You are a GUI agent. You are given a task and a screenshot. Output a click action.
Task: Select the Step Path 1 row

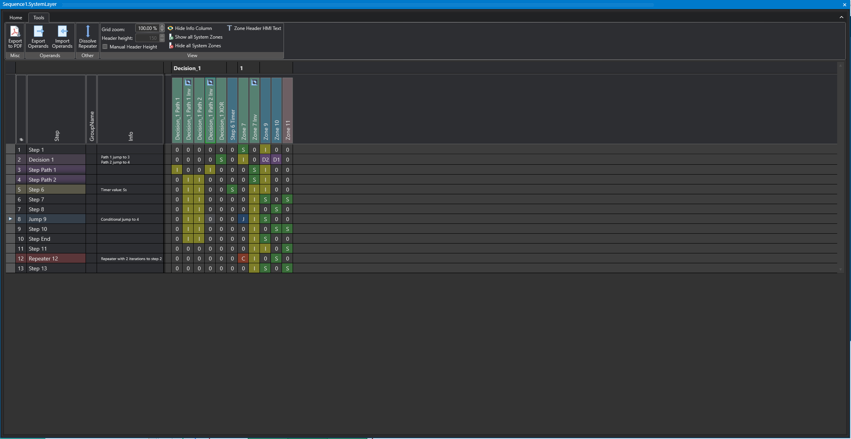point(56,170)
